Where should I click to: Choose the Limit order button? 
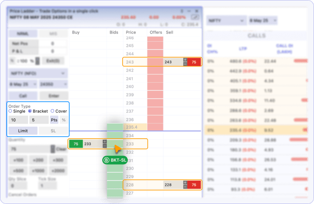[x=23, y=131]
